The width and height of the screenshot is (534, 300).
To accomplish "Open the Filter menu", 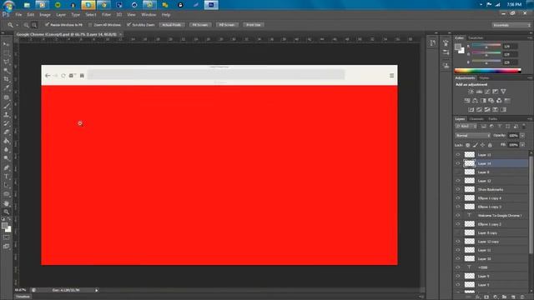I will coord(106,15).
